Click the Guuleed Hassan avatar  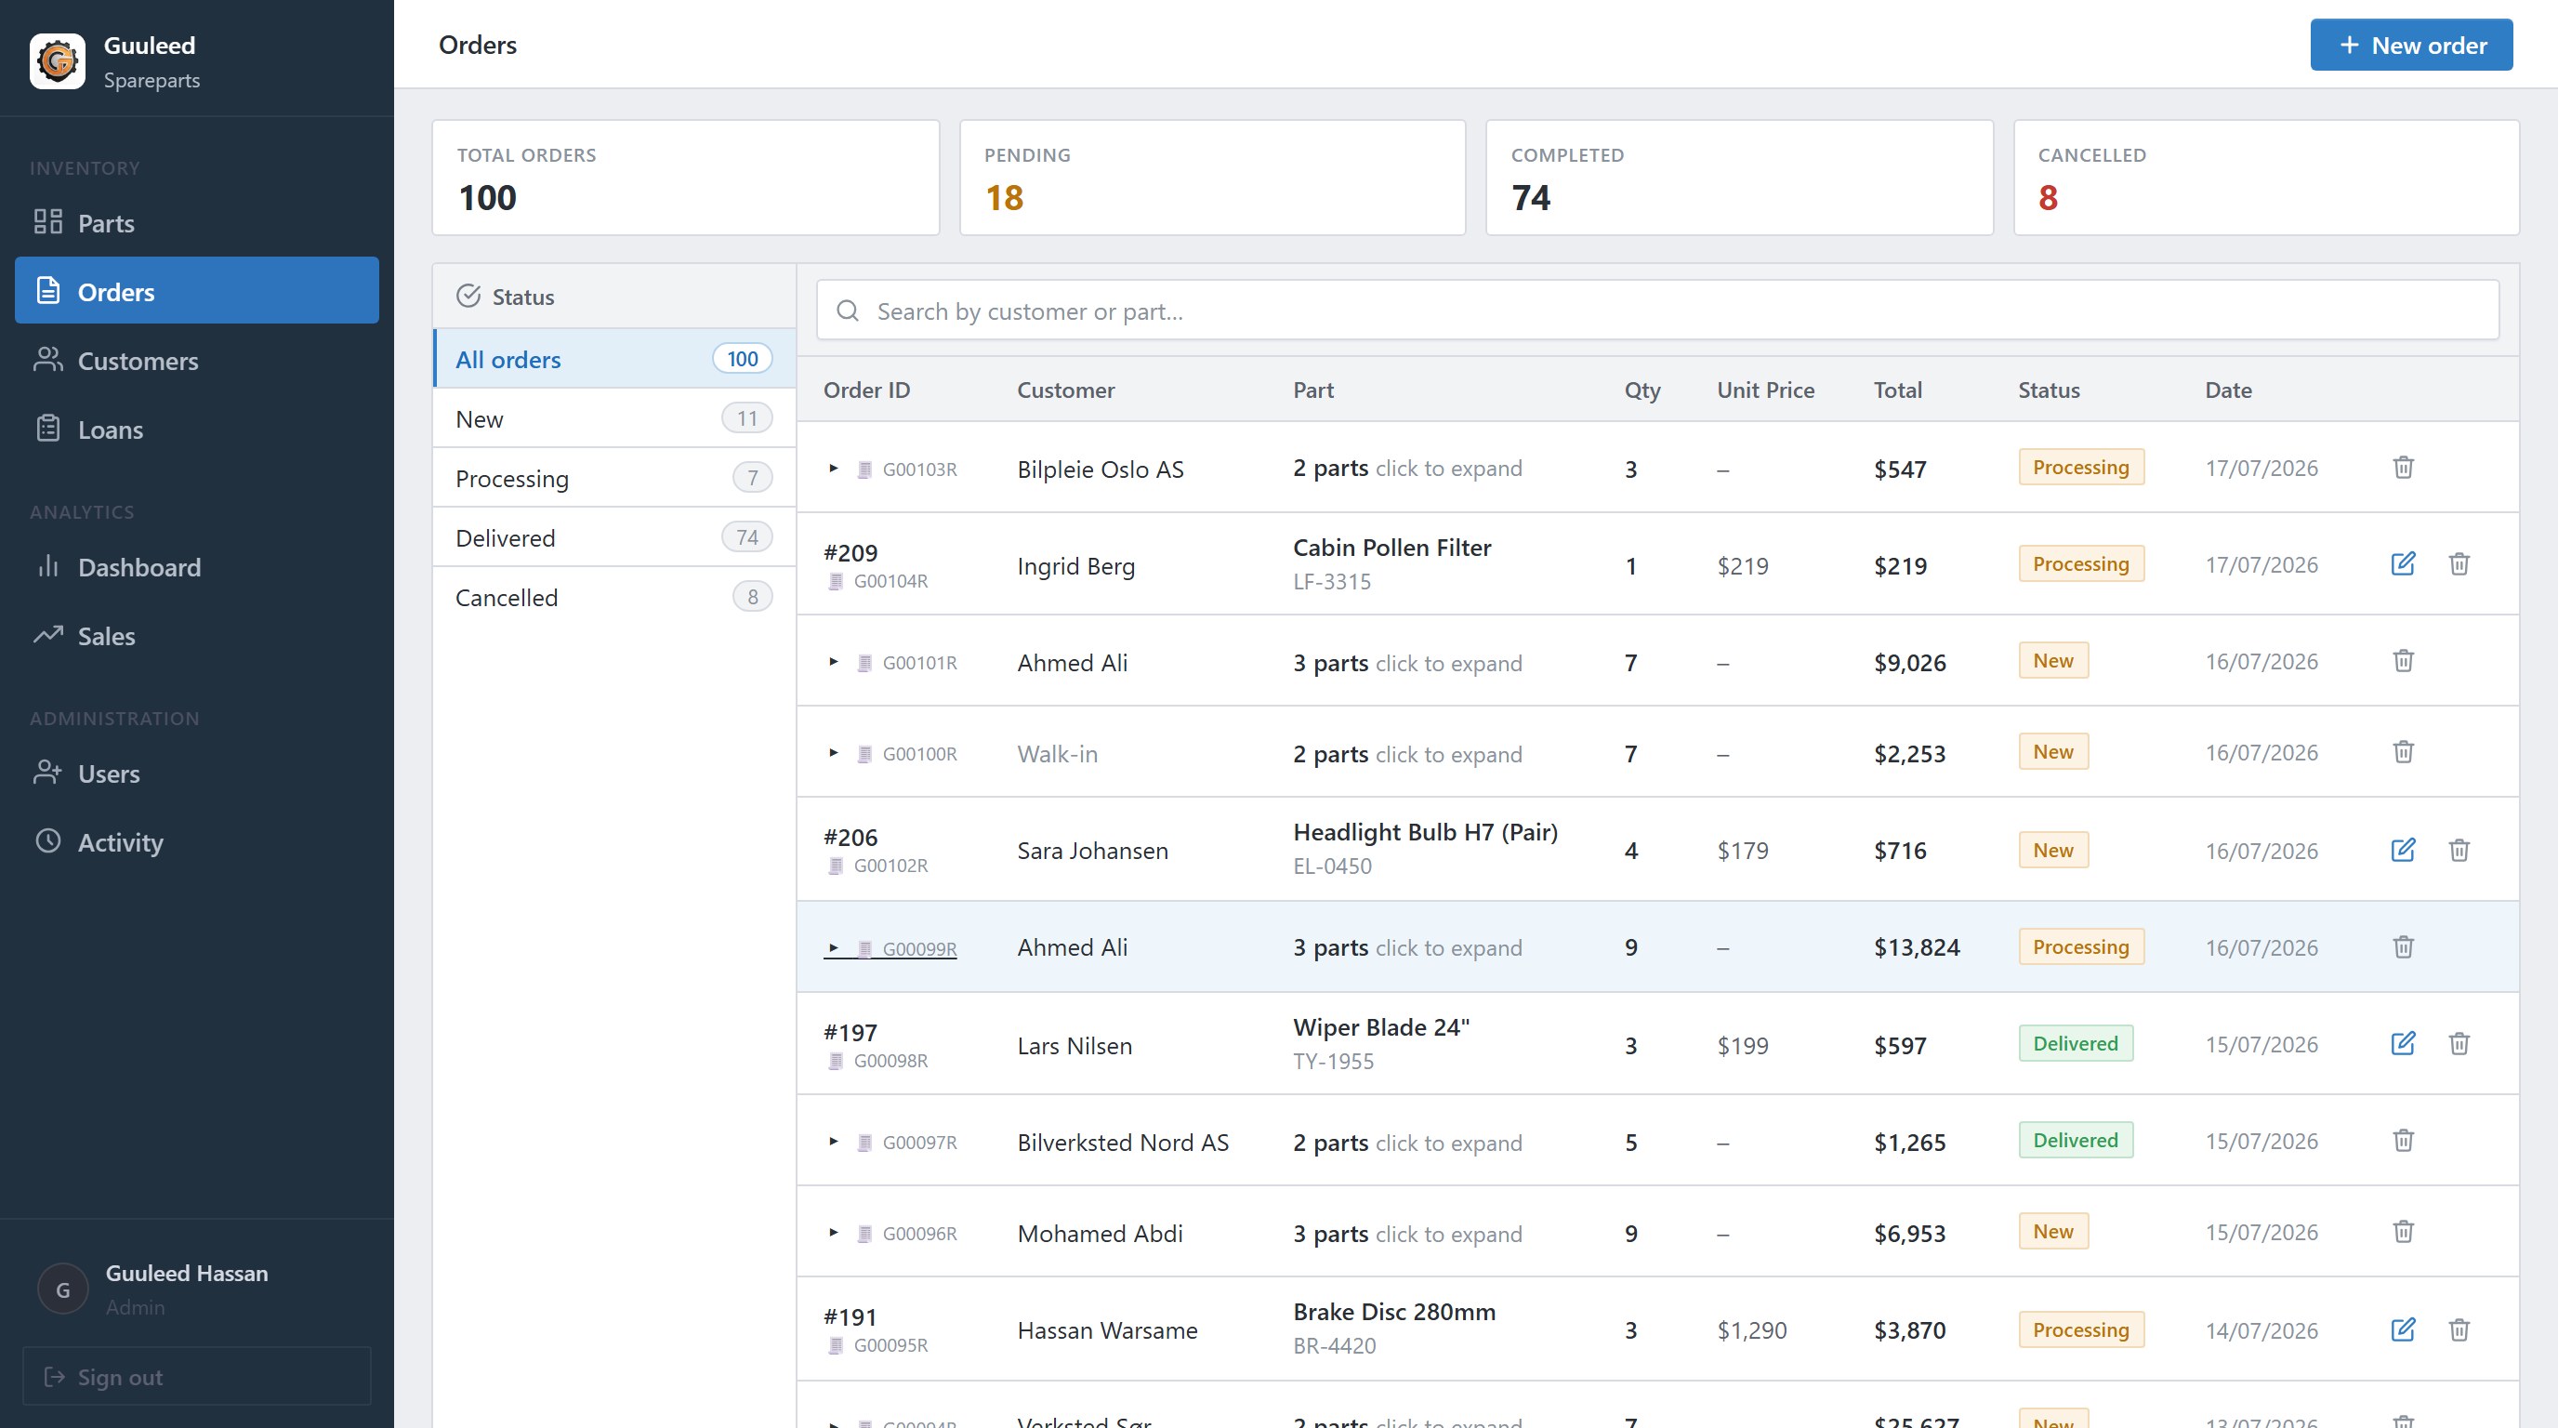point(62,1289)
